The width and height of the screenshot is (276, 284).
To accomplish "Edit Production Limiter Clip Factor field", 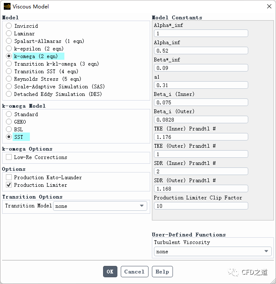I will pyautogui.click(x=201, y=206).
